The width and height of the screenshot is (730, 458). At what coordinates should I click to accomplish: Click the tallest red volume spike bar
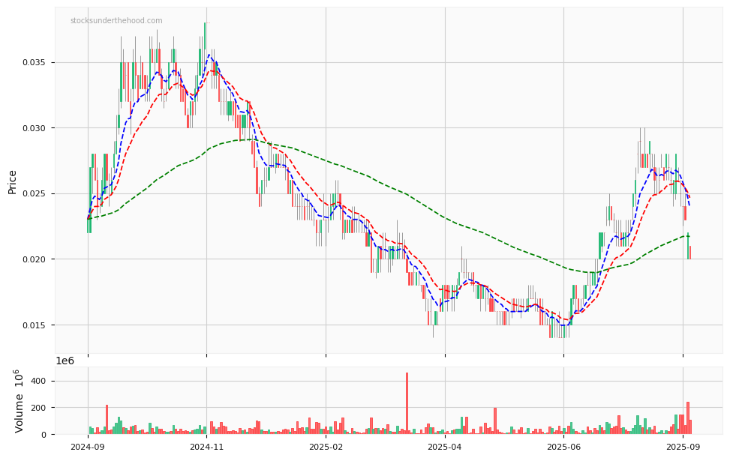pos(407,403)
